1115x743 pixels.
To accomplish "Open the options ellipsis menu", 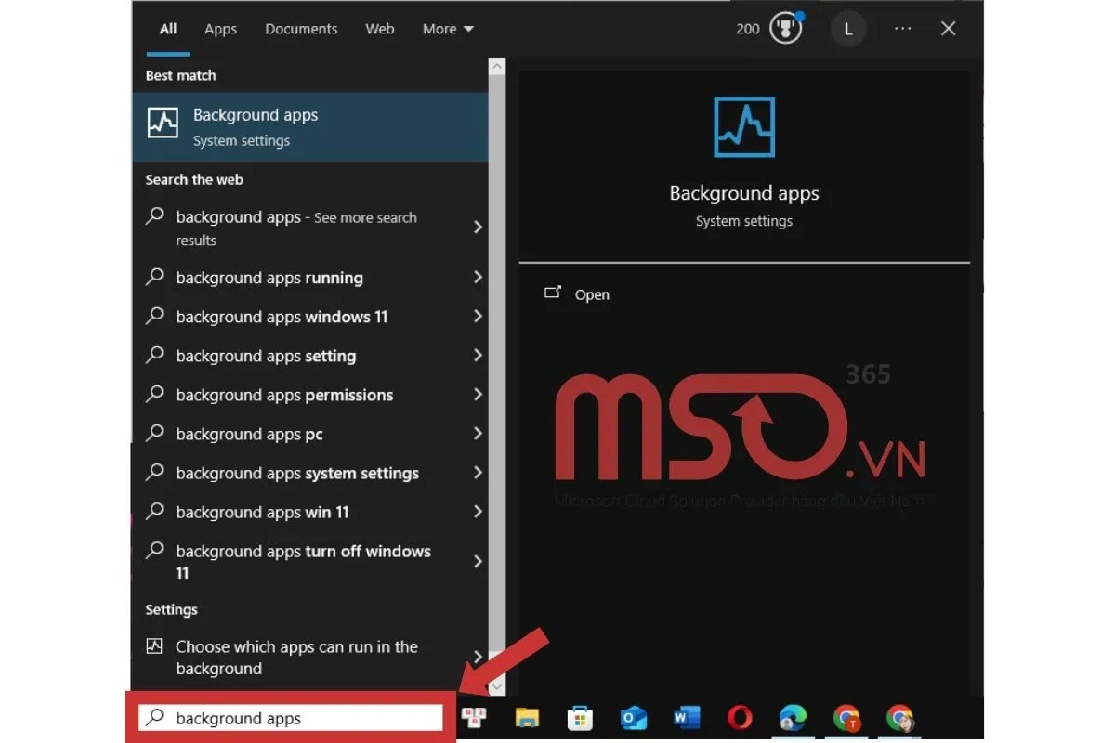I will (902, 29).
